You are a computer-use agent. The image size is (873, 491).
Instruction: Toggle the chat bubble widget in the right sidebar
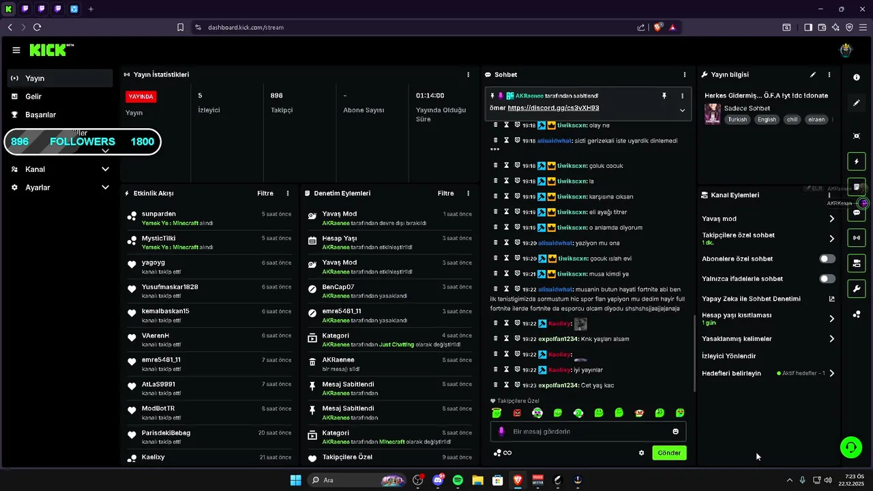(857, 212)
